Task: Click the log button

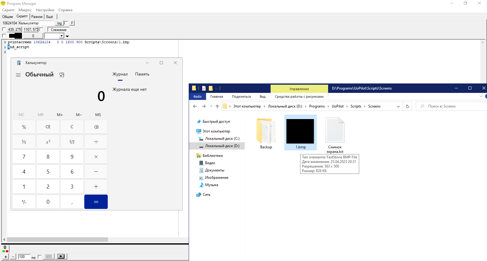Action: pyautogui.click(x=59, y=23)
